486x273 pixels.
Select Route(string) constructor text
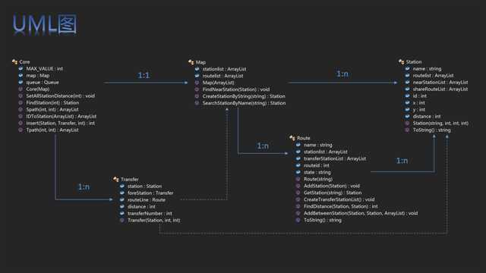[318, 179]
